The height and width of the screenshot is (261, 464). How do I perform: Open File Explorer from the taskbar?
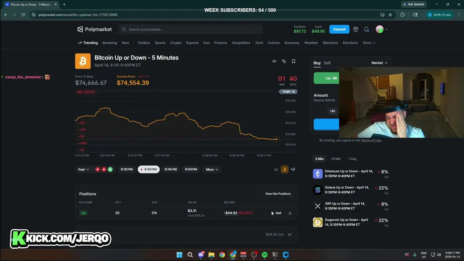(x=211, y=255)
